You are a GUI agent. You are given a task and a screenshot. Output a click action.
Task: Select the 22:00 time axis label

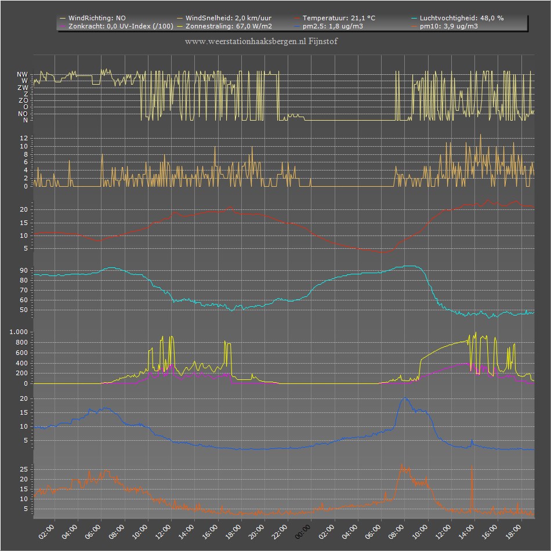[x=280, y=532]
